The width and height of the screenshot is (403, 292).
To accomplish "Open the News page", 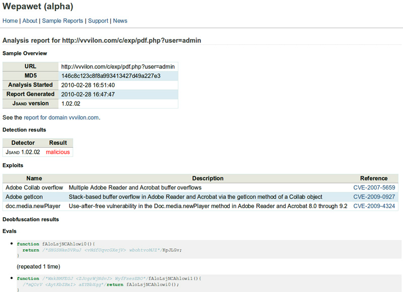I will coord(120,21).
